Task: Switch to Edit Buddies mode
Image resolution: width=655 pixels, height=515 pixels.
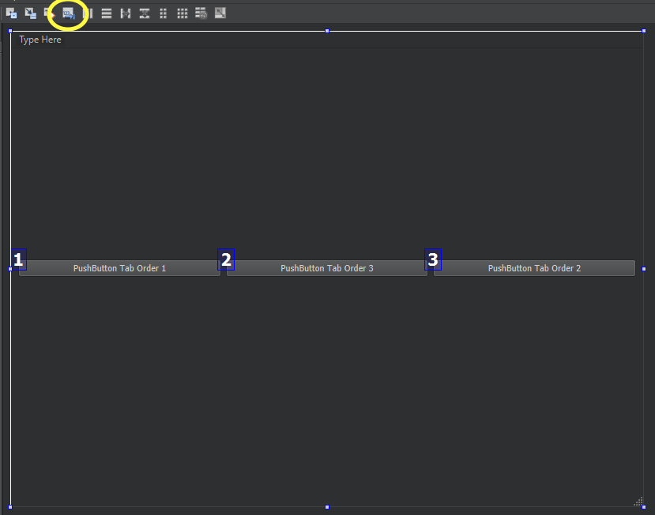Action: click(49, 13)
